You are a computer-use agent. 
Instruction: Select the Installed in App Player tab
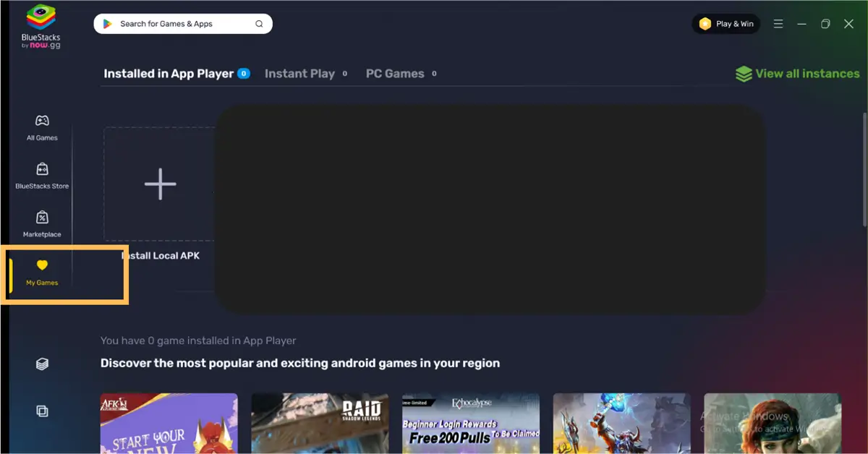pos(169,74)
